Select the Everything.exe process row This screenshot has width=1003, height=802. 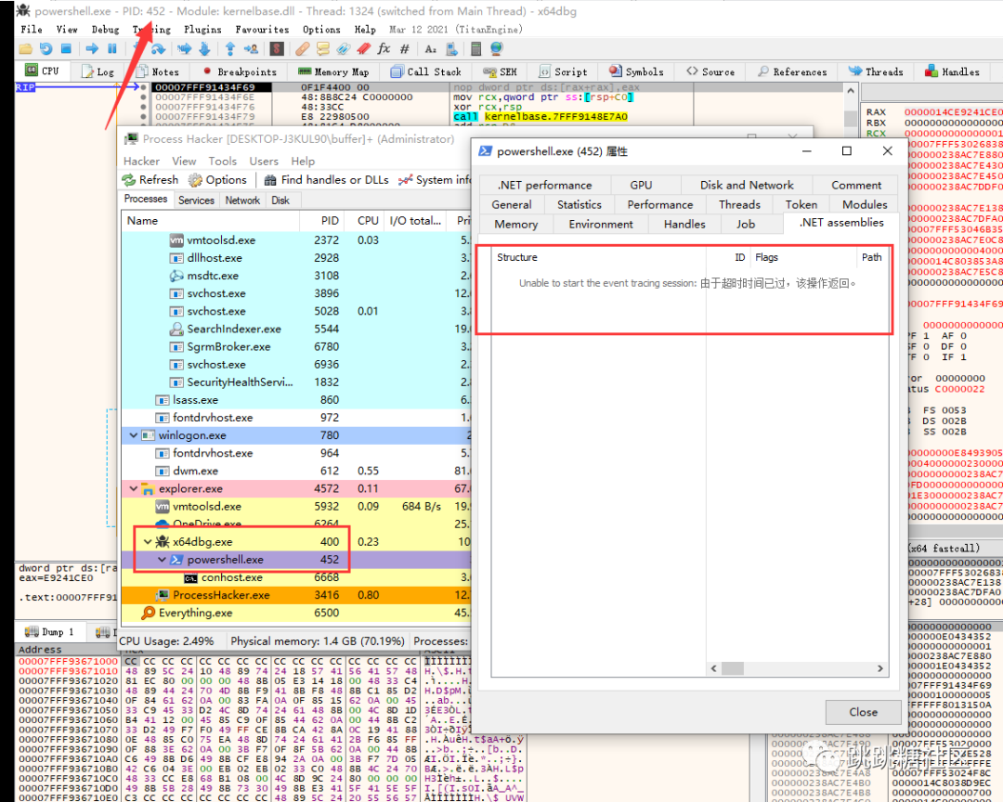[295, 613]
